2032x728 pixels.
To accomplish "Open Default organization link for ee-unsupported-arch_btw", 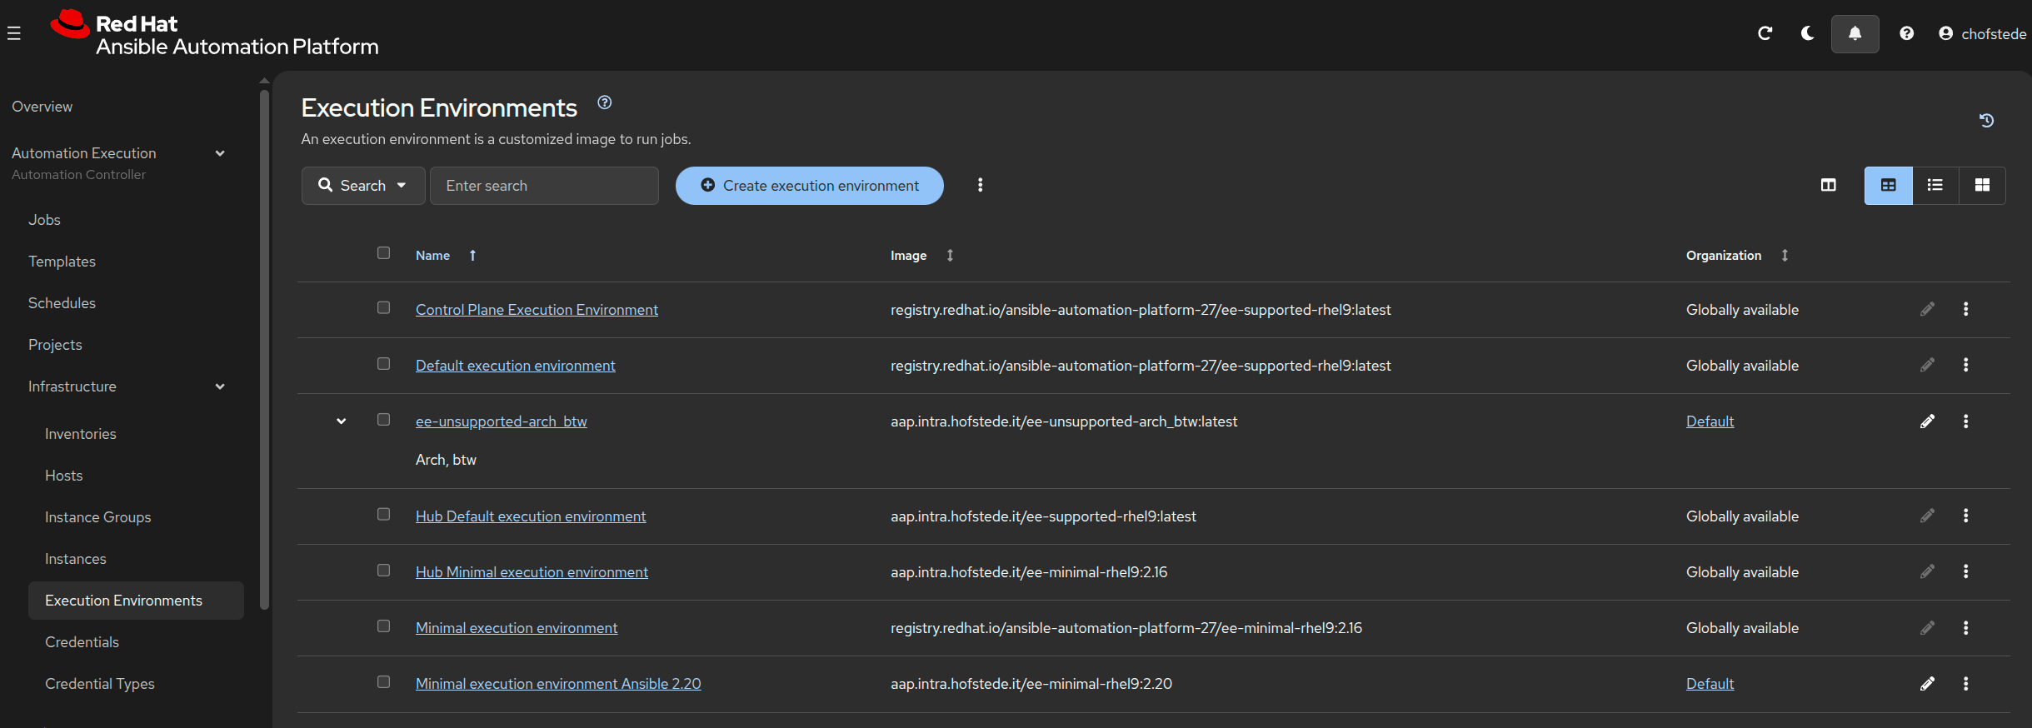I will [x=1710, y=421].
